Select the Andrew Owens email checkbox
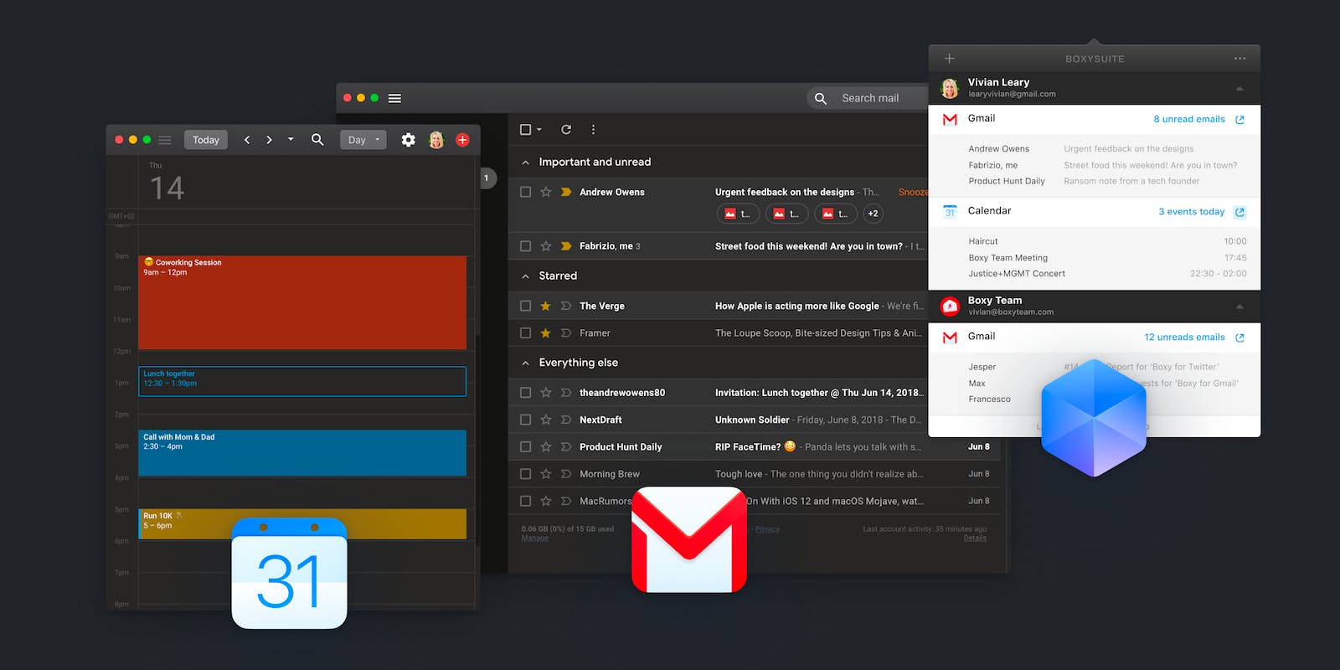 point(525,192)
